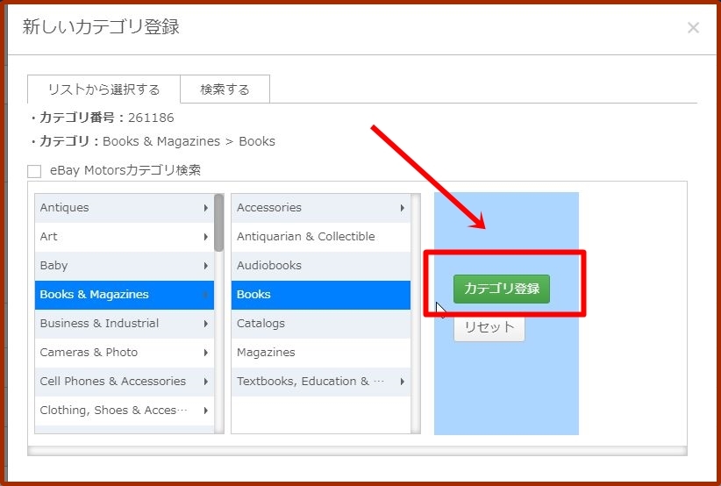Select the Accessories subcategory
The image size is (721, 486).
click(320, 208)
